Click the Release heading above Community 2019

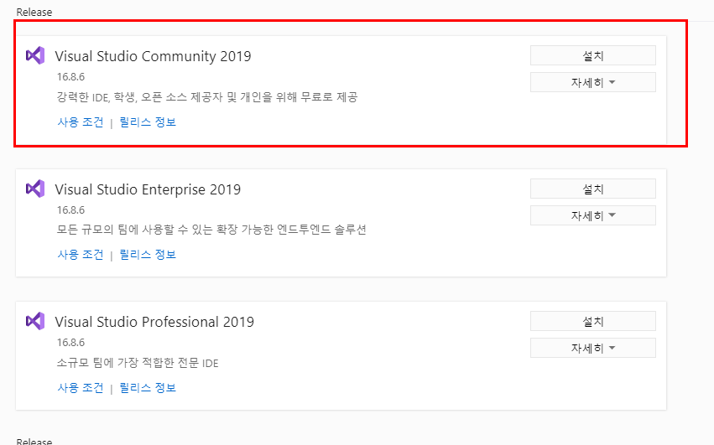click(34, 13)
